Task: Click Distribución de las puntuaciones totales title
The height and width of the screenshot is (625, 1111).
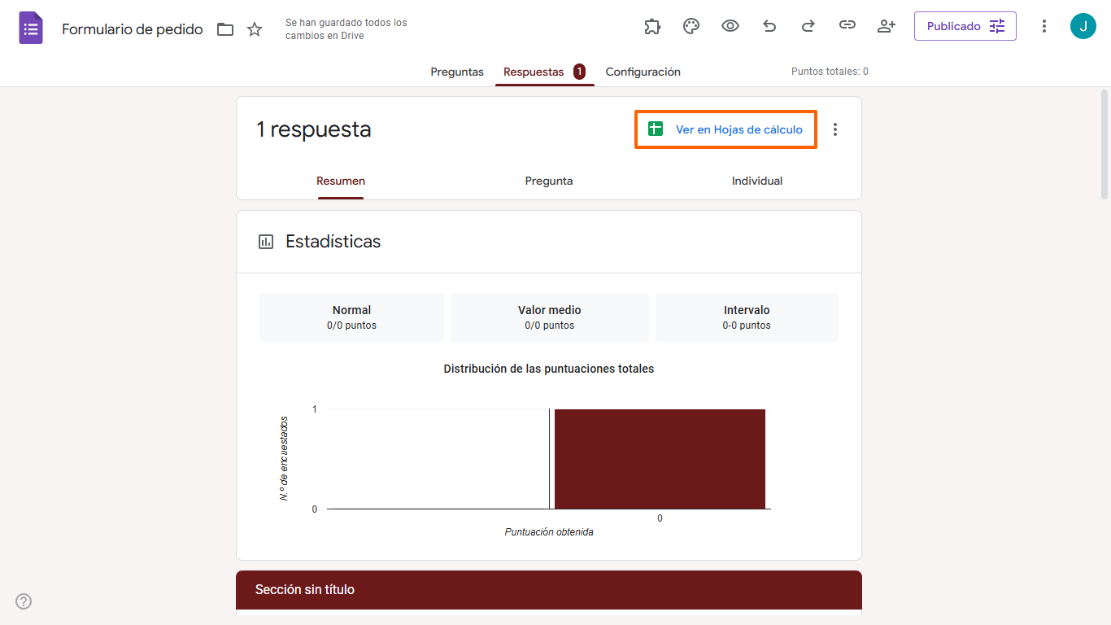Action: (549, 369)
